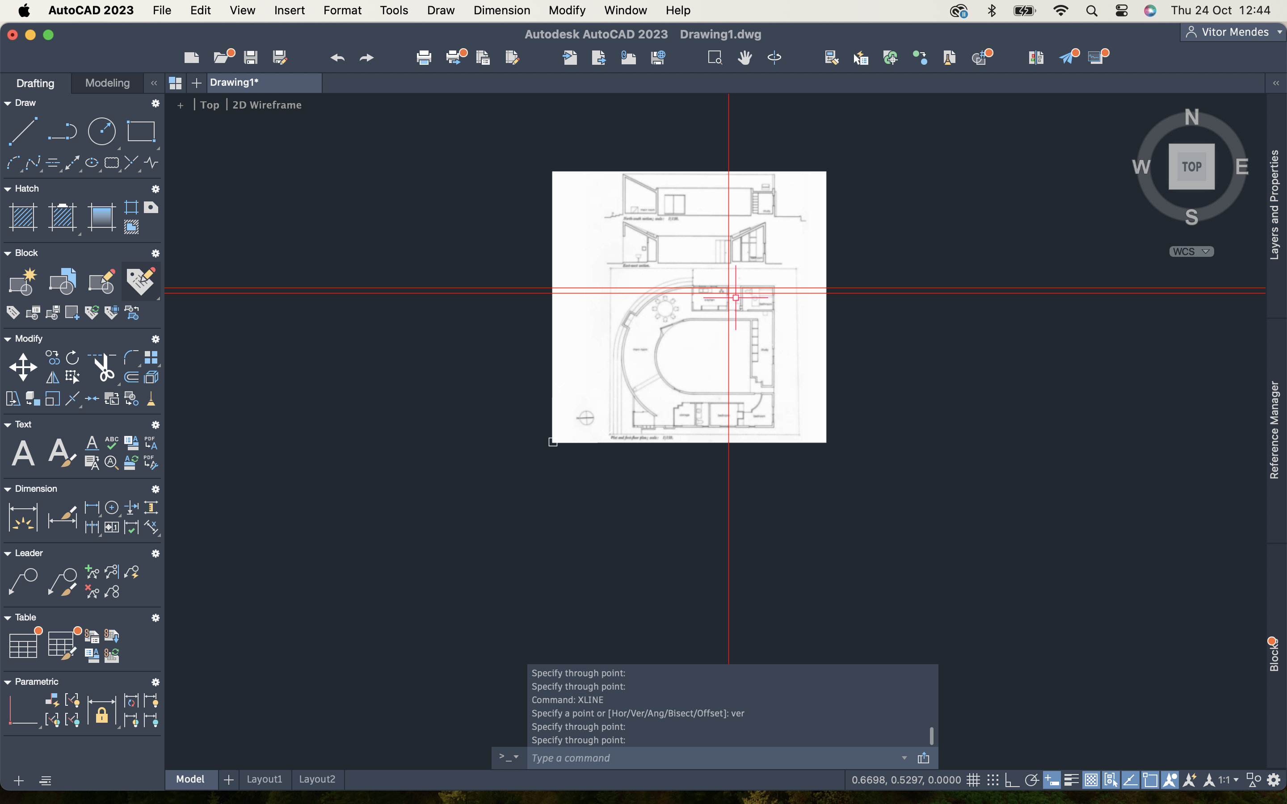Toggle selection cycling in status bar

coord(1110,780)
